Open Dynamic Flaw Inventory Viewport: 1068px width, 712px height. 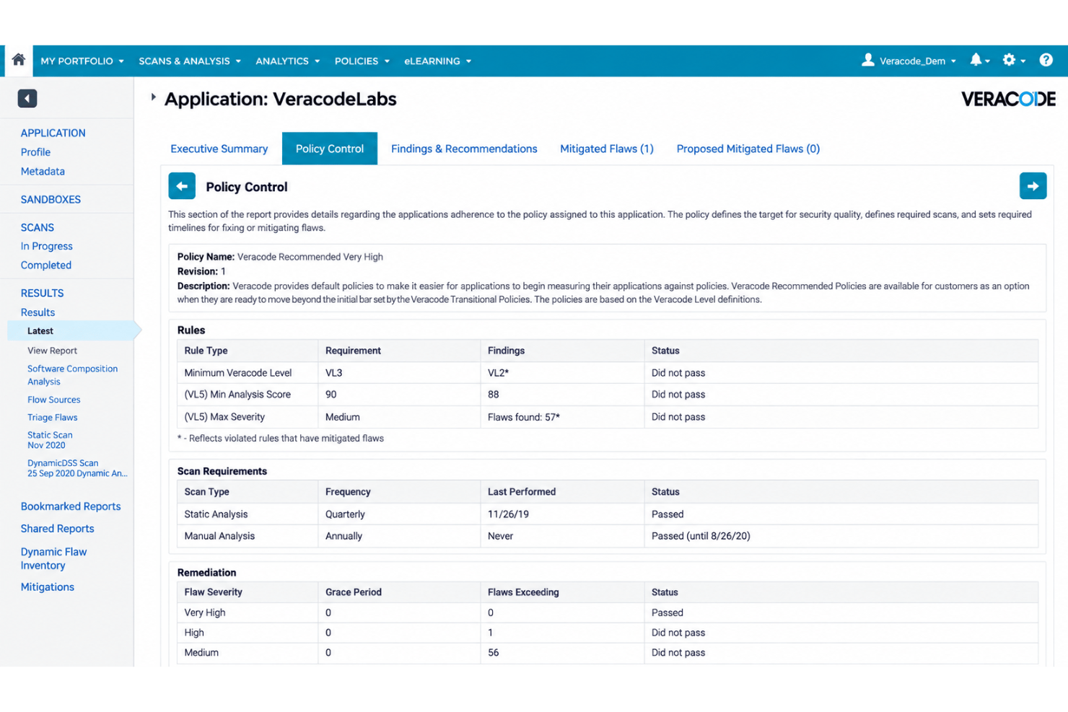(x=53, y=558)
